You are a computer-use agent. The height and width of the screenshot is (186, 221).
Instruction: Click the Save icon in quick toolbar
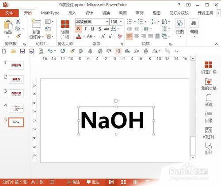pyautogui.click(x=23, y=51)
